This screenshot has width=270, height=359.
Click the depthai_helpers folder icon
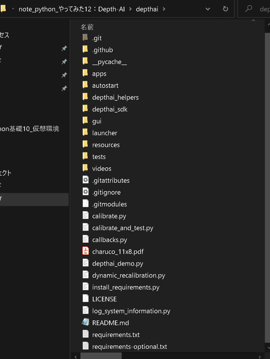(x=85, y=97)
